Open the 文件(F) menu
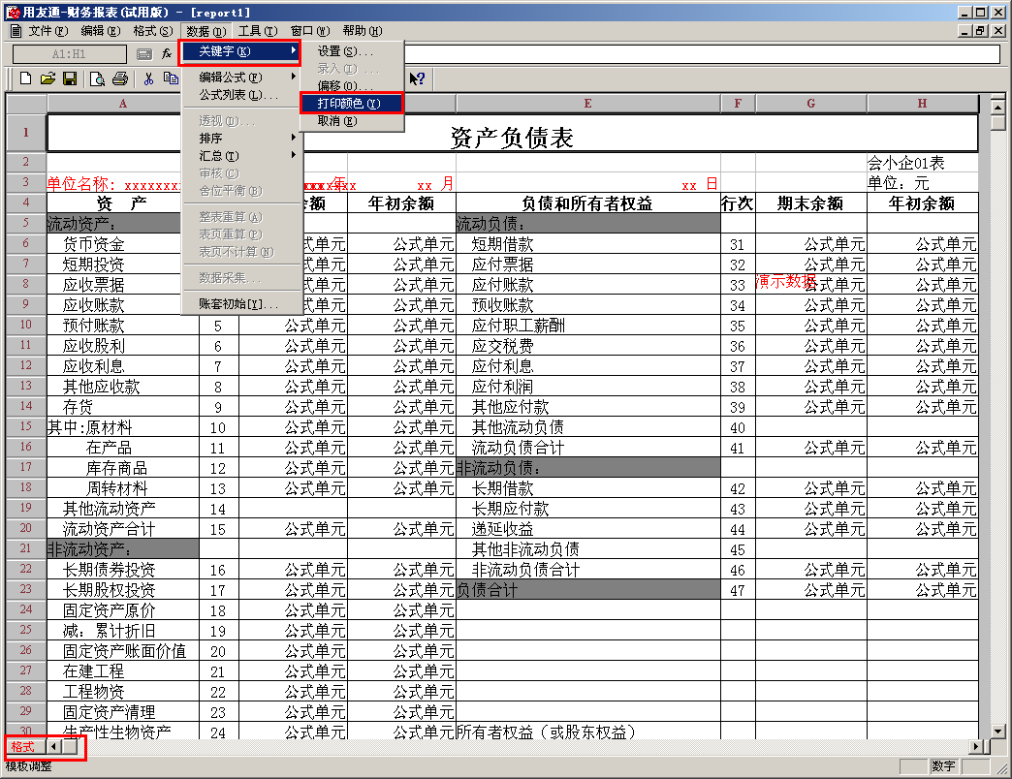Screen dimensions: 1012x779 click(48, 30)
